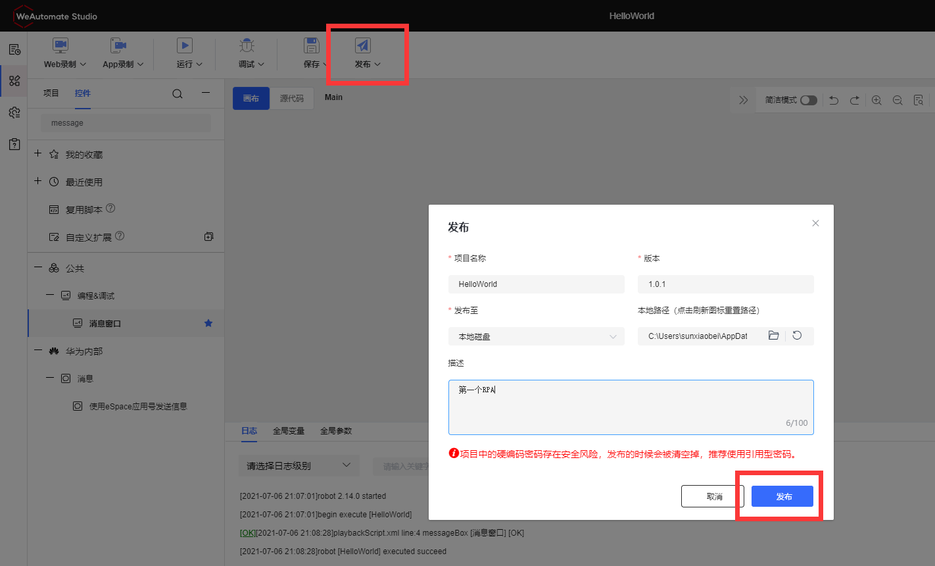Browse local path with folder icon

pyautogui.click(x=774, y=336)
